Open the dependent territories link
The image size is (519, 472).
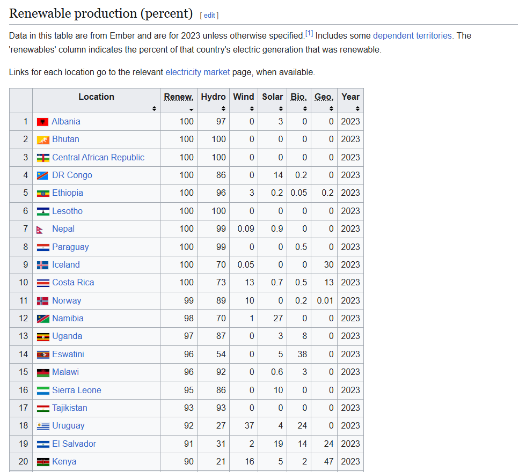click(412, 36)
